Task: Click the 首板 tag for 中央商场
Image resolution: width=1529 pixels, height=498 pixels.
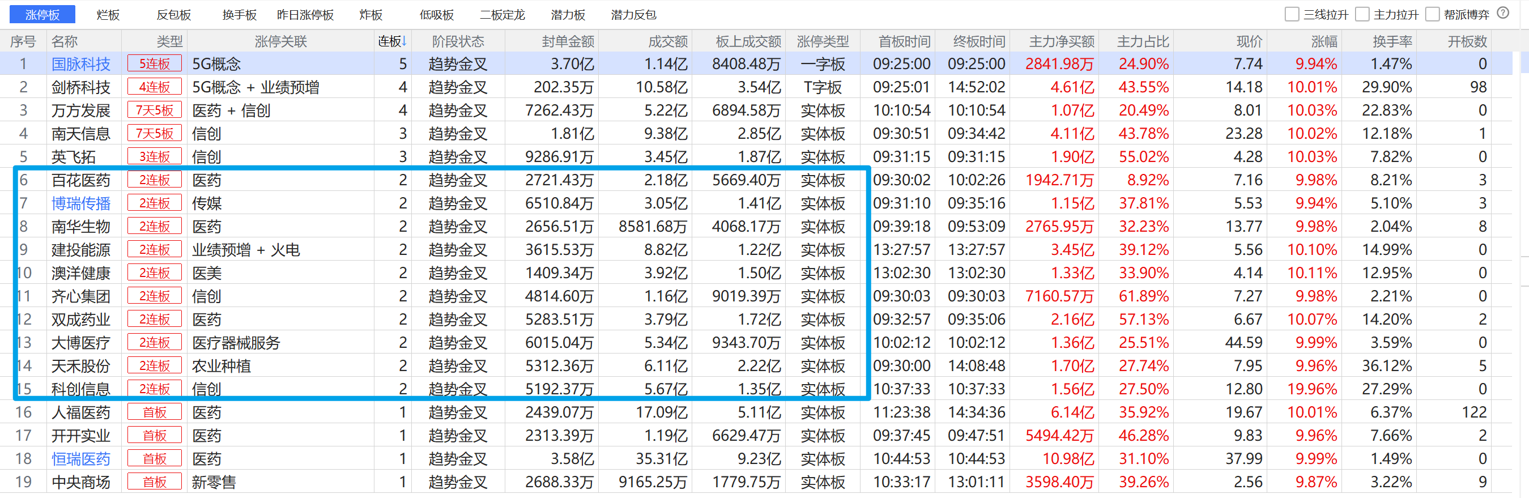Action: click(x=154, y=482)
